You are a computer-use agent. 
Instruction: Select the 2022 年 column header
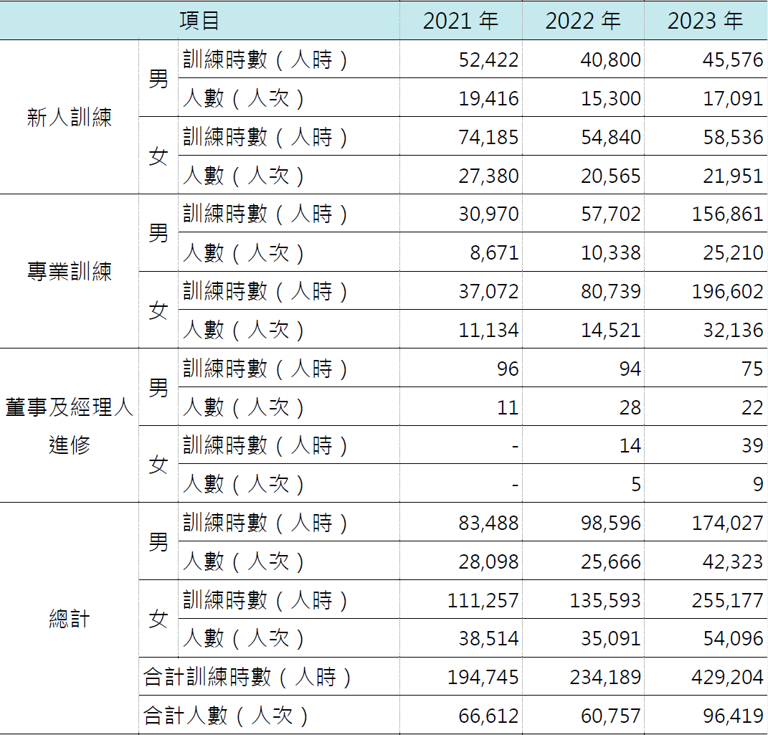pyautogui.click(x=583, y=21)
